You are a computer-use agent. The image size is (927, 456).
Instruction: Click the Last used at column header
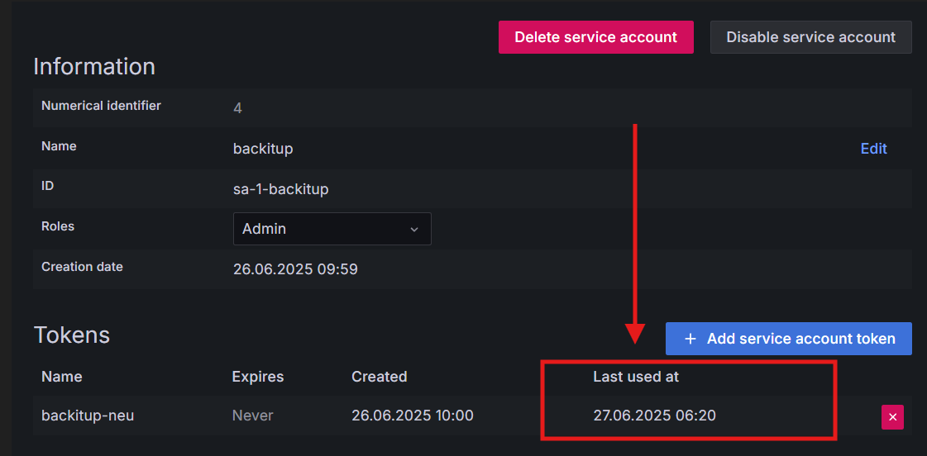(636, 377)
